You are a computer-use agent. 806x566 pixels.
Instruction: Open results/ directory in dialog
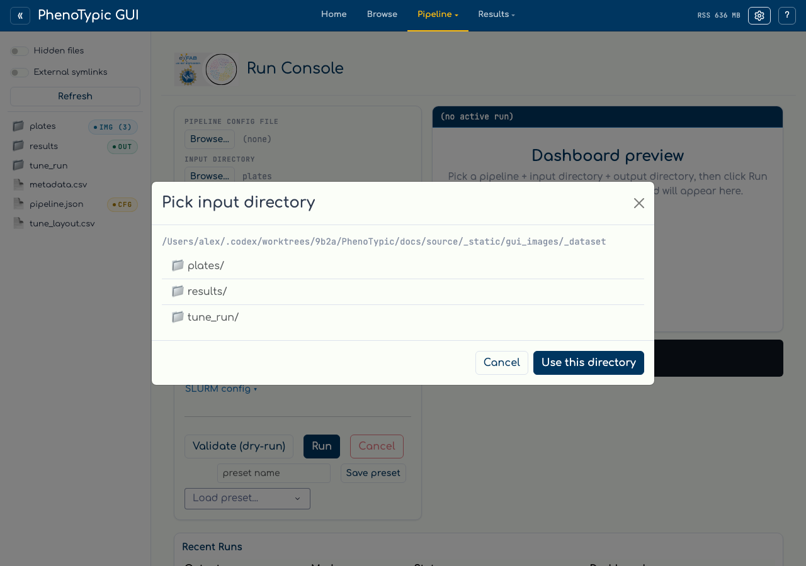pos(403,292)
